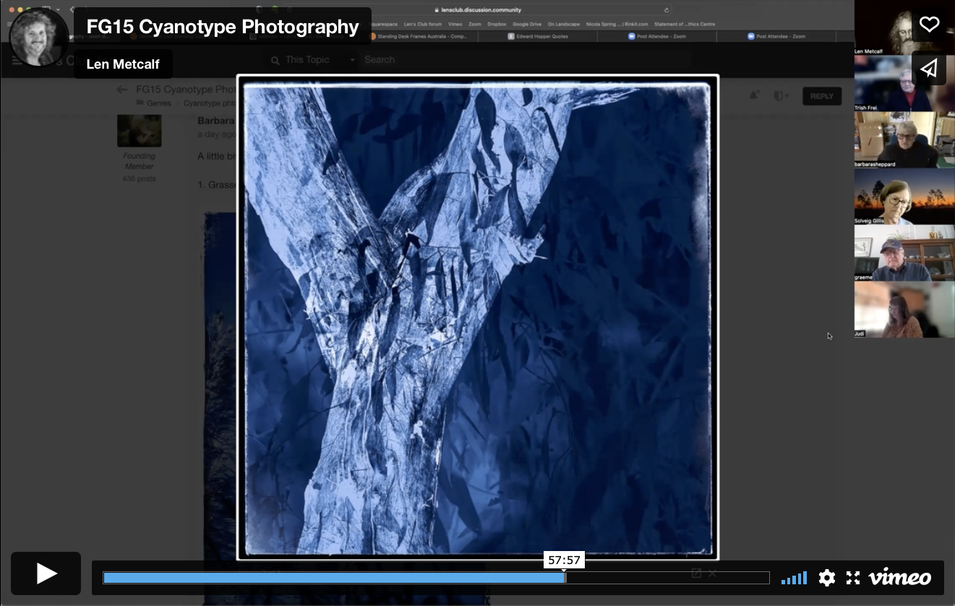Switch to the 'Post Attendee - Zoom' tab

click(658, 35)
